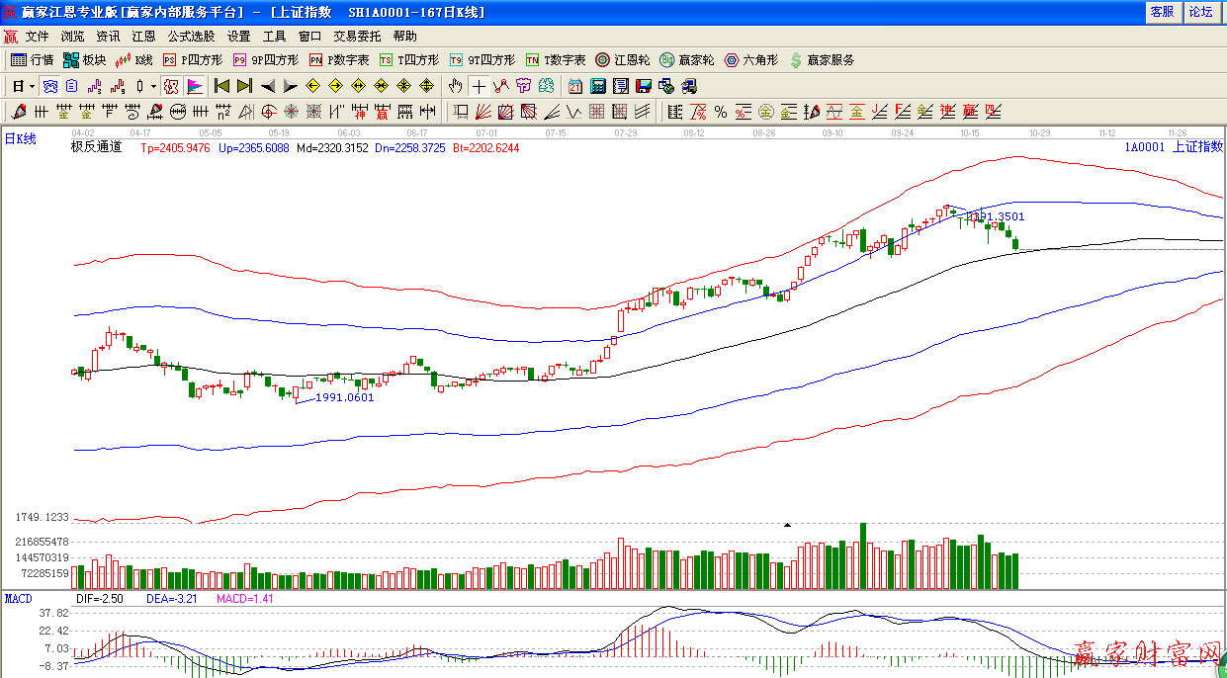Viewport: 1227px width, 678px height.
Task: Open the 板块 sector view
Action: 84,60
